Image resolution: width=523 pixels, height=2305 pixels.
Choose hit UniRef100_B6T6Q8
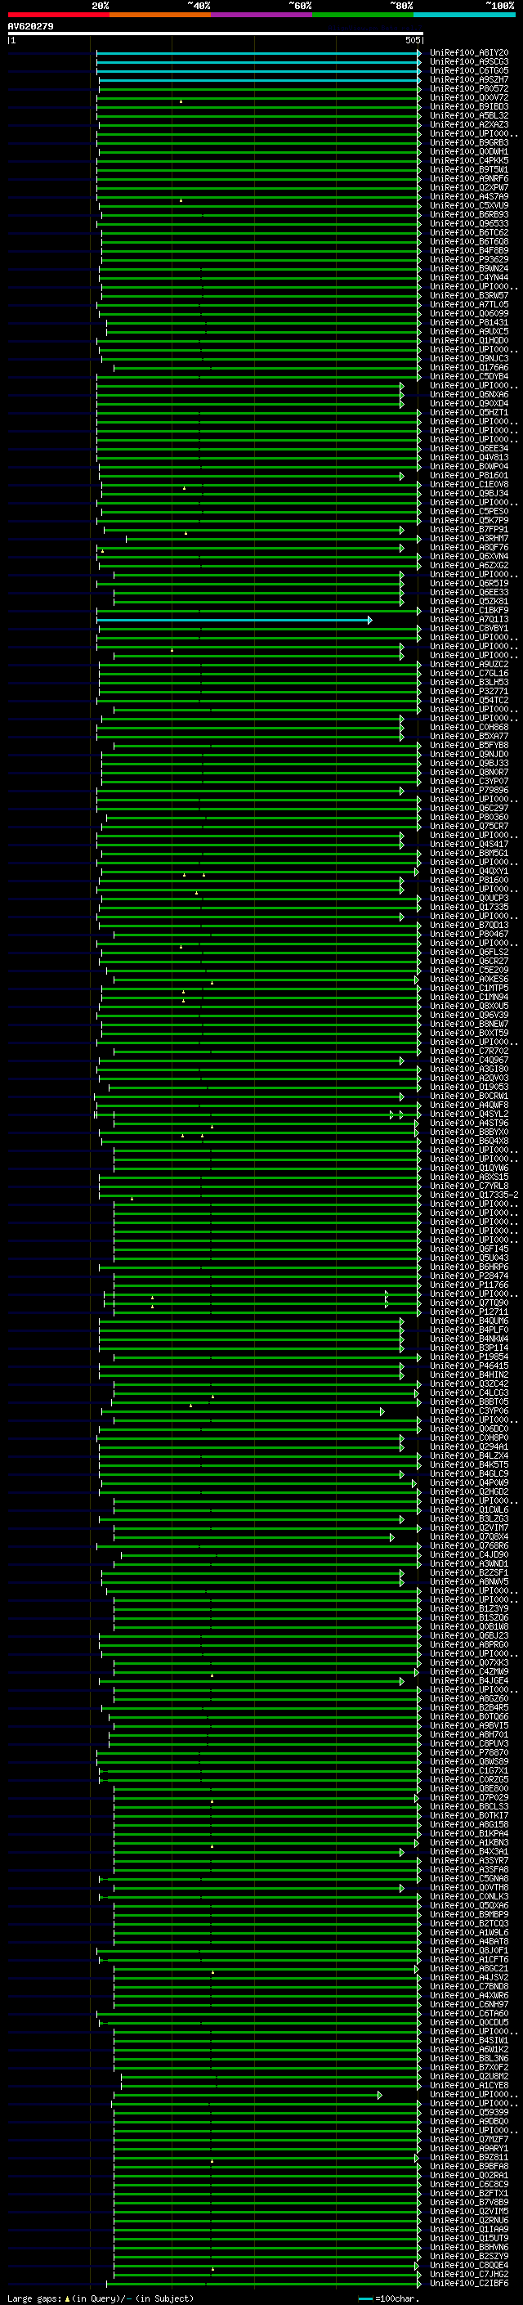468,241
